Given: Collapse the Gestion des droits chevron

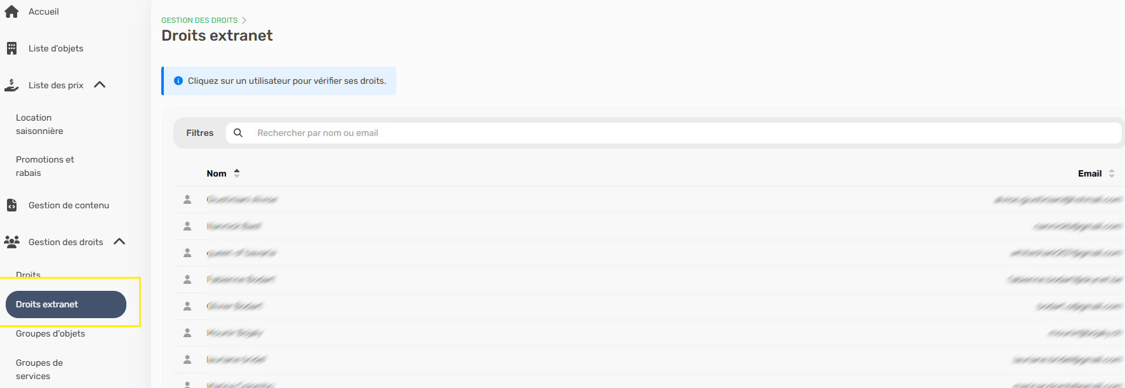Looking at the screenshot, I should [119, 241].
